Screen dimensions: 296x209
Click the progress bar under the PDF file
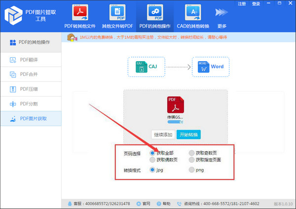pyautogui.click(x=175, y=122)
